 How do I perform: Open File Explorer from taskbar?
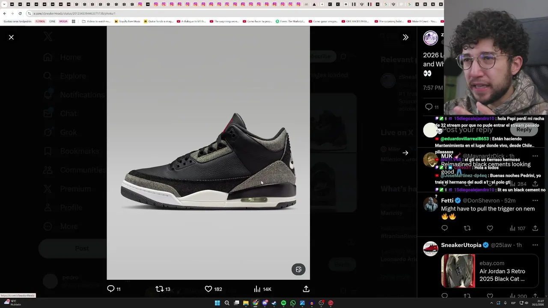[x=246, y=303]
